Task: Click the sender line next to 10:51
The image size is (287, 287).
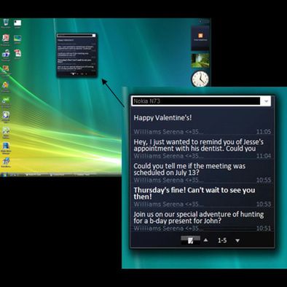Action: [168, 228]
